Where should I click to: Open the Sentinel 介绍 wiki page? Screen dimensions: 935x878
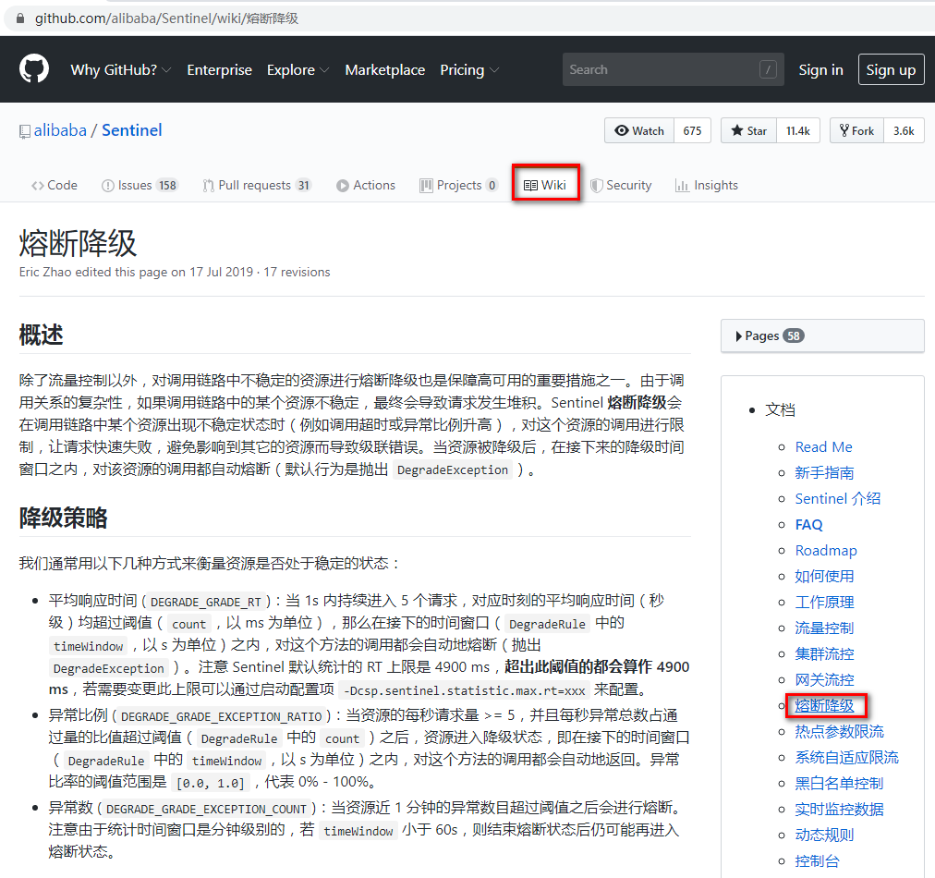(x=838, y=499)
